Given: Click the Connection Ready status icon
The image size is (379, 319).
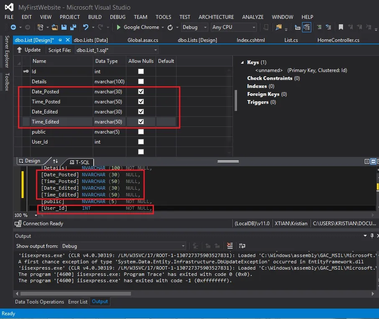Looking at the screenshot, I should [x=18, y=224].
